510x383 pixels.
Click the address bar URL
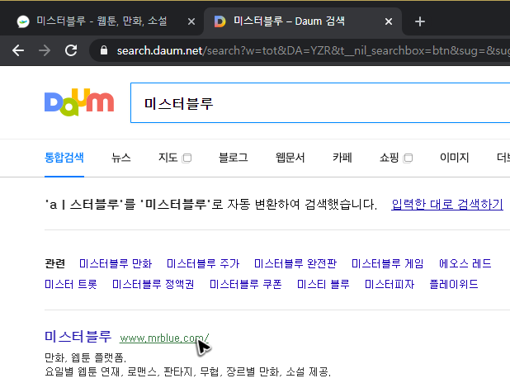pyautogui.click(x=313, y=50)
